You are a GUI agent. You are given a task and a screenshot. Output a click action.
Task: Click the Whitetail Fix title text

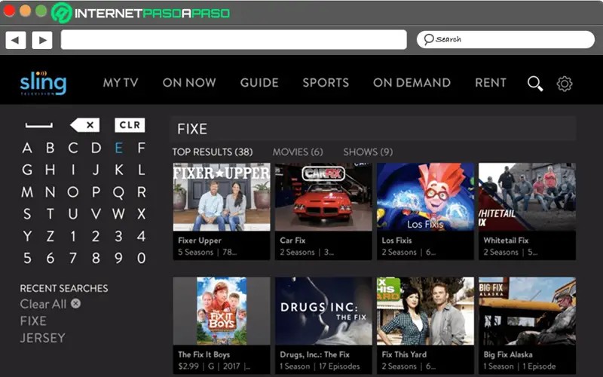click(x=506, y=241)
